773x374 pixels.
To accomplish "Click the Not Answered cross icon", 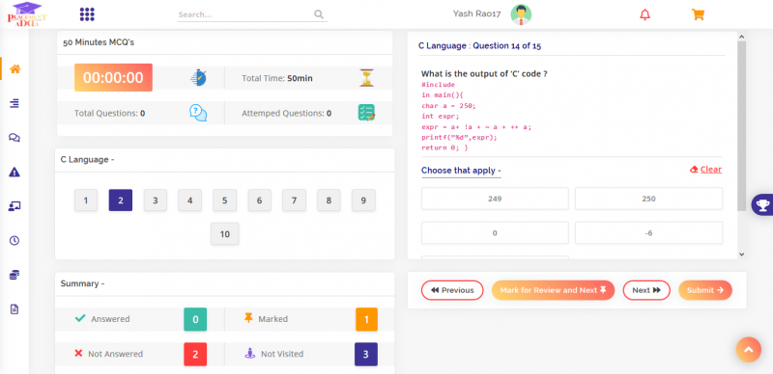I will coord(78,354).
